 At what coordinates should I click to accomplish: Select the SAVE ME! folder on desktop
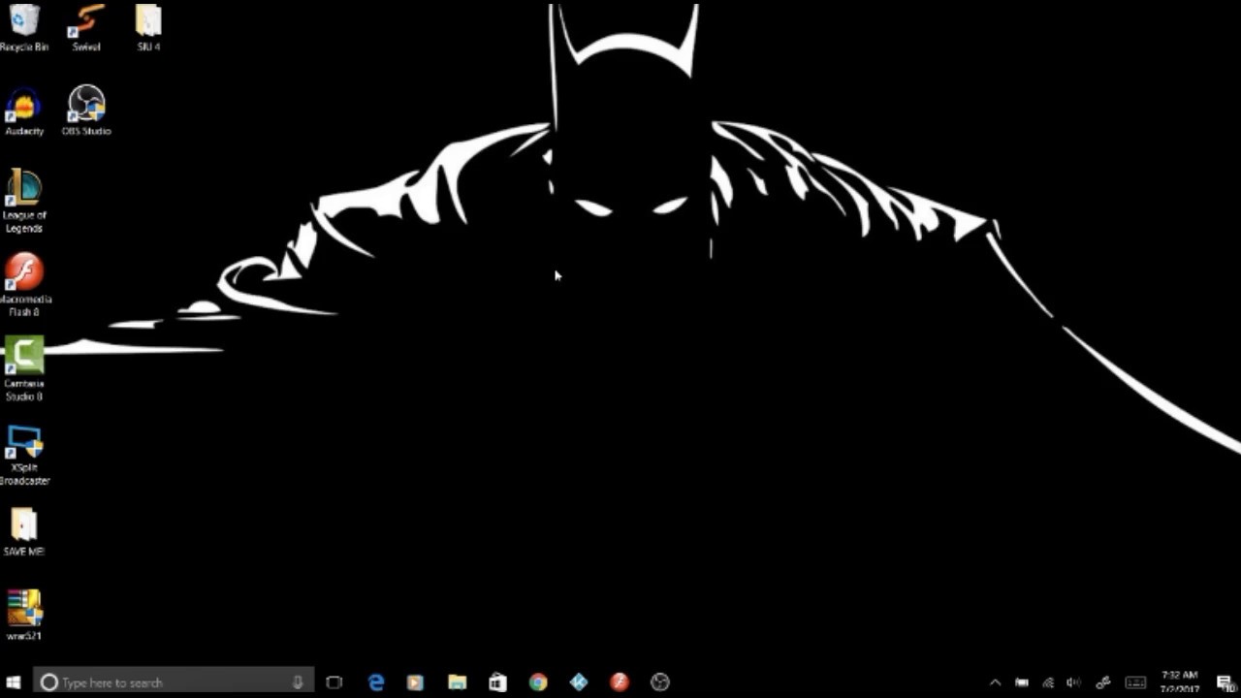[24, 532]
